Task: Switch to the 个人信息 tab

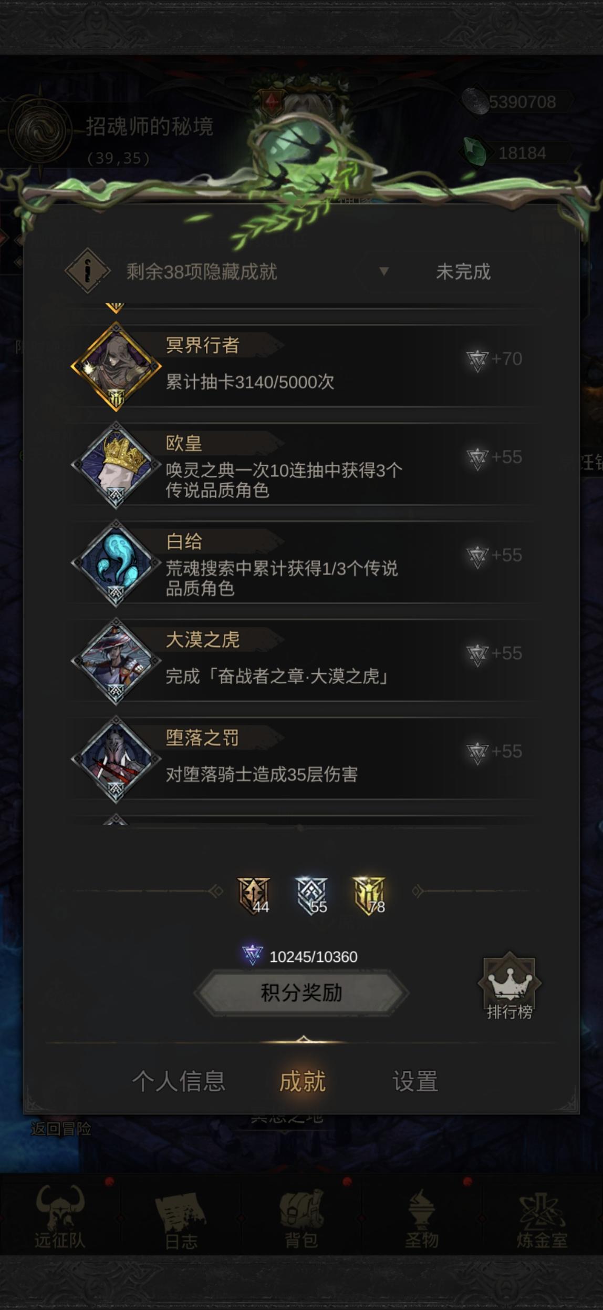Action: coord(179,1082)
